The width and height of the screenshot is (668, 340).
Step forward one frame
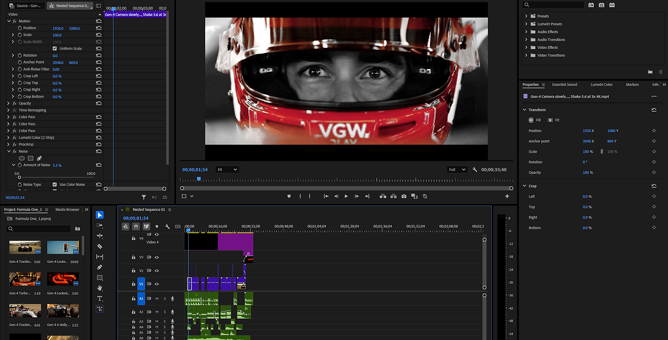click(x=357, y=196)
